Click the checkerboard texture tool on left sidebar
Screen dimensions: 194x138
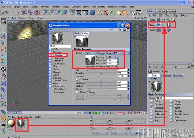[x=4, y=70]
